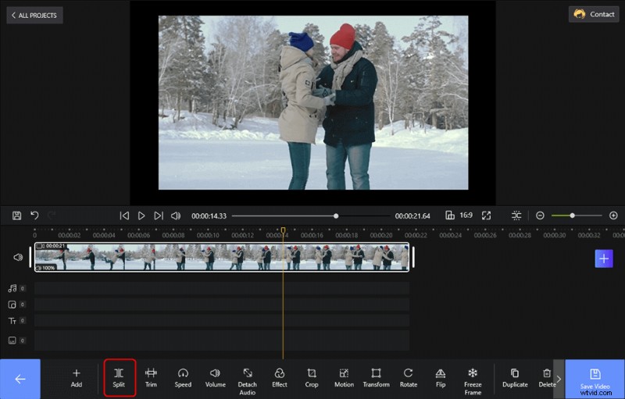Open the Volume tool
Viewport: 625px width, 399px height.
click(216, 378)
